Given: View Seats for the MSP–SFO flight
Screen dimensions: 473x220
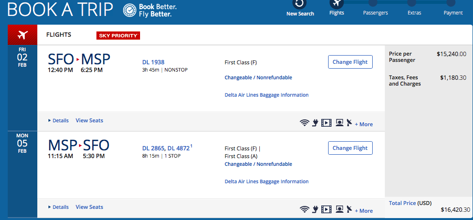Looking at the screenshot, I should [89, 207].
